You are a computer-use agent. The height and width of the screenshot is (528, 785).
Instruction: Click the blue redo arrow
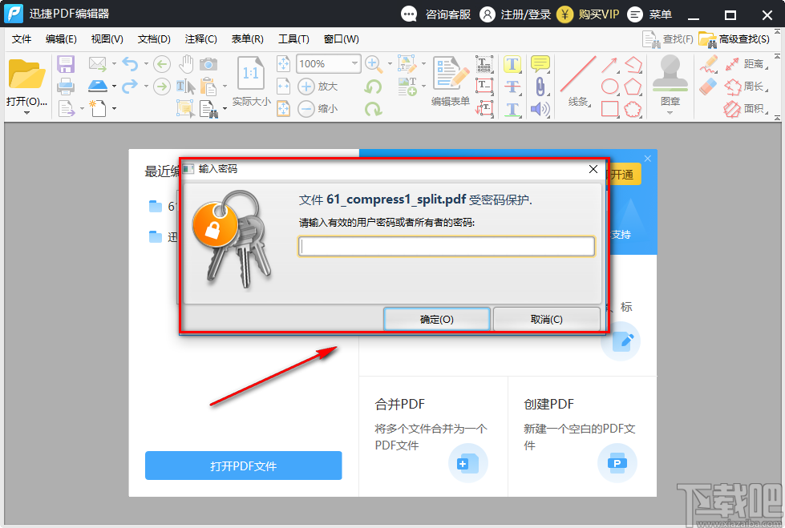(130, 86)
